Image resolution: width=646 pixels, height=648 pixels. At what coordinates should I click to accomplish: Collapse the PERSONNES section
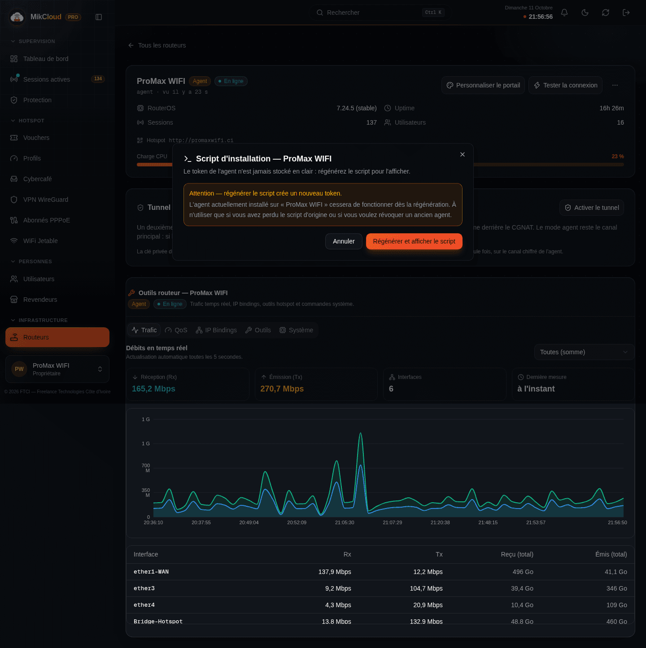31,261
